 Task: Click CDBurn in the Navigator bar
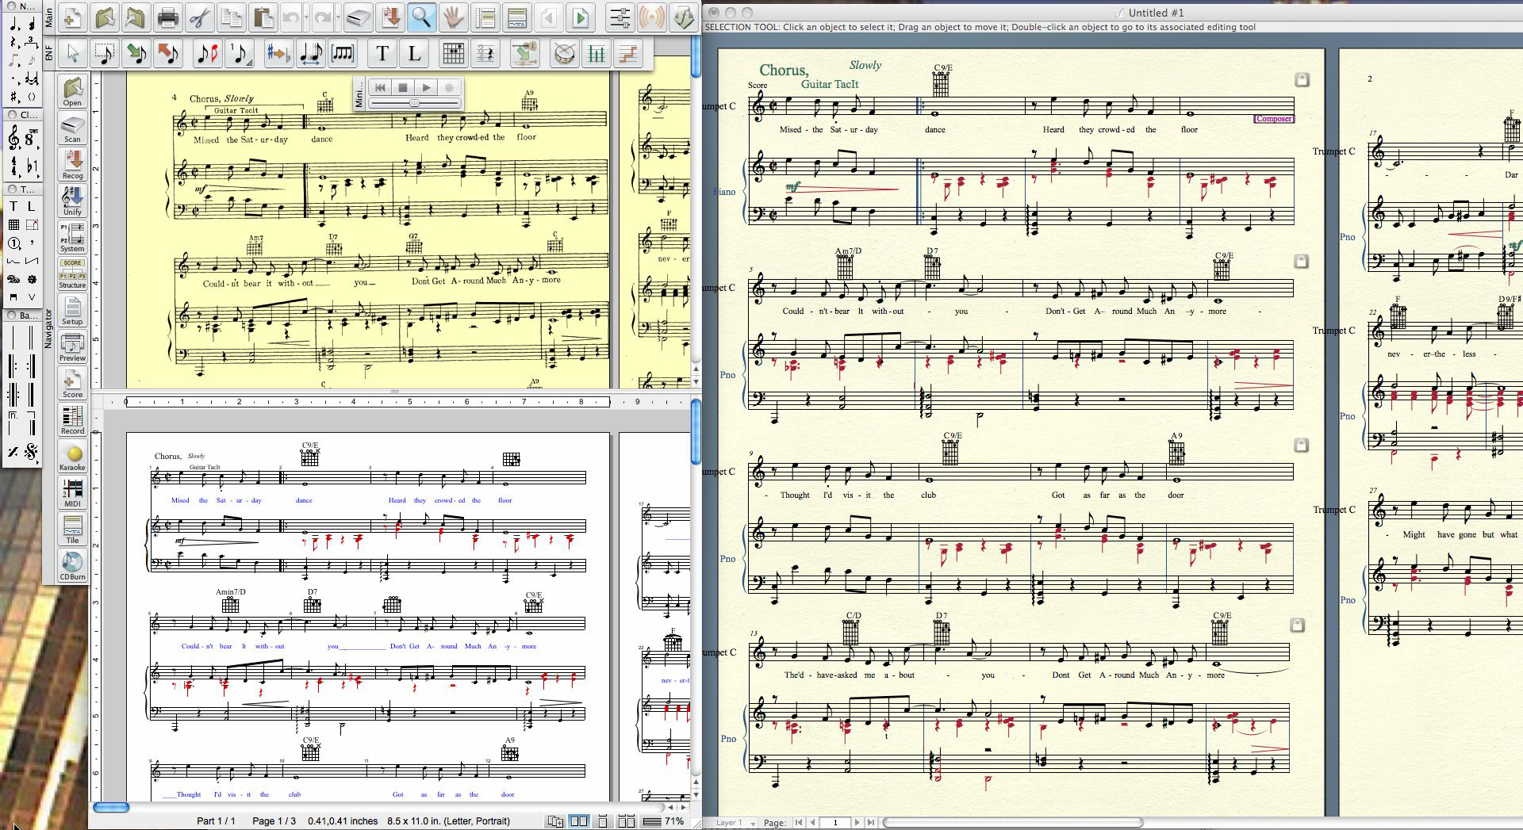pyautogui.click(x=72, y=566)
